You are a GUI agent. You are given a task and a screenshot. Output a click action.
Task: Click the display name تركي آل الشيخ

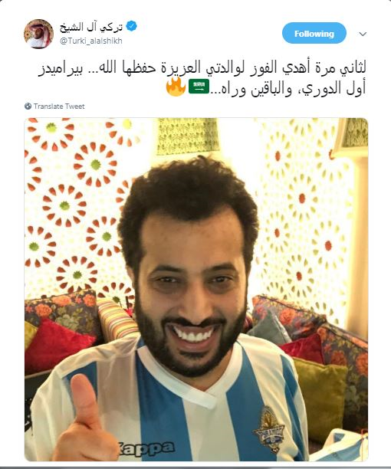pyautogui.click(x=91, y=28)
